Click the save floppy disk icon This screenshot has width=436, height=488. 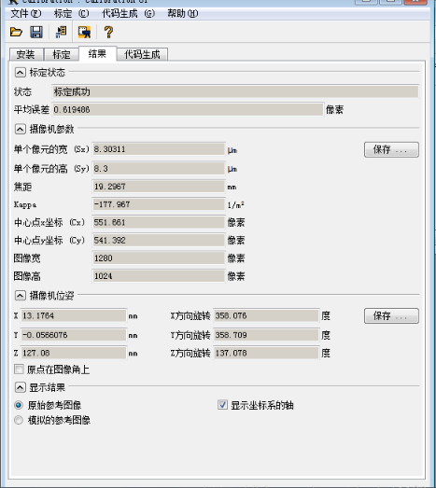(36, 32)
